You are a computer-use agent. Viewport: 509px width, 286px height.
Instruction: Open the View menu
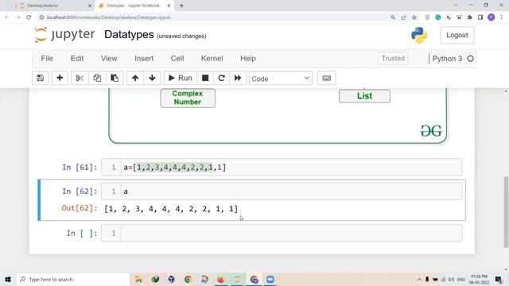pos(109,59)
